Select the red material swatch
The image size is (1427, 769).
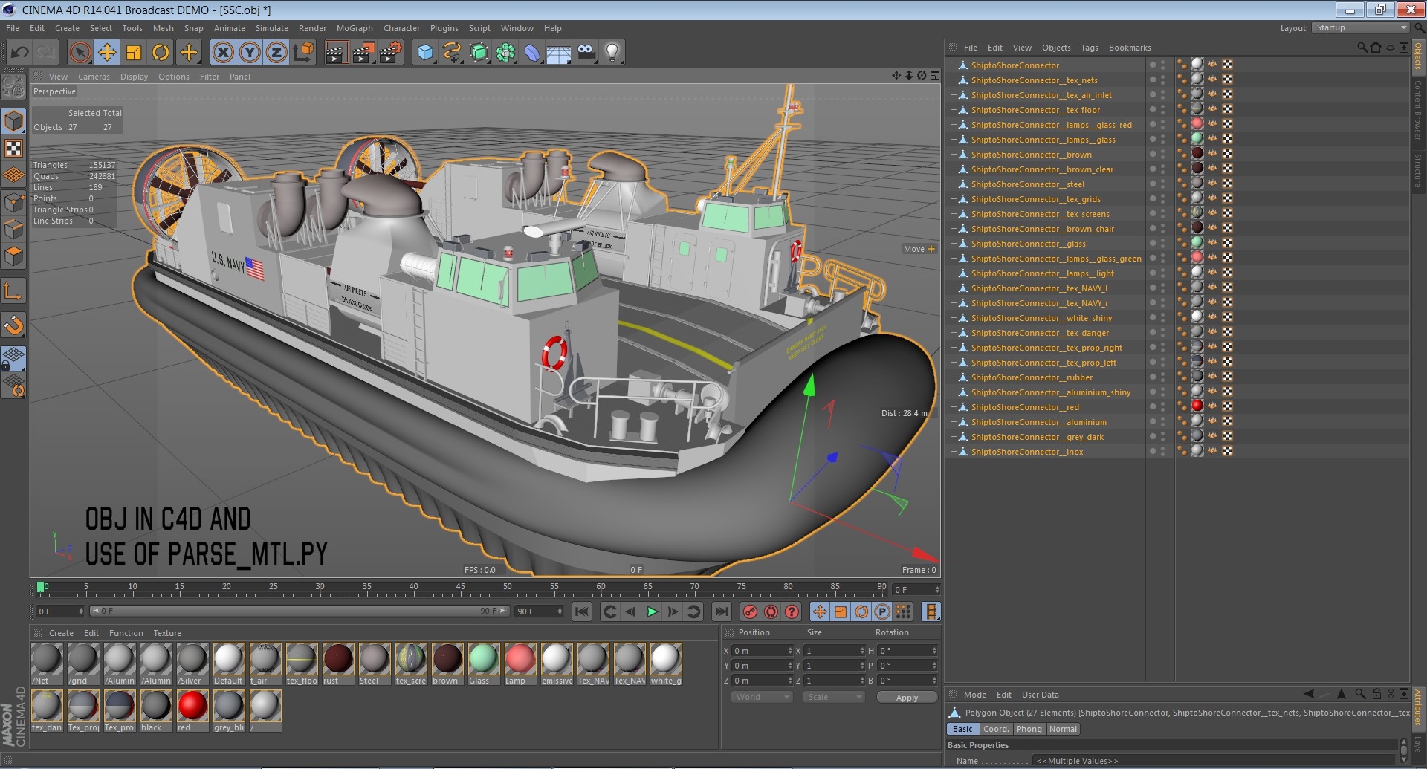point(192,706)
